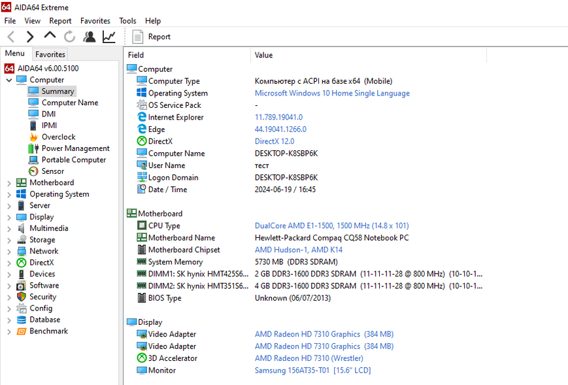Image resolution: width=568 pixels, height=385 pixels.
Task: Open the DualCore AMD E1-1500 CPU link
Action: pyautogui.click(x=331, y=226)
